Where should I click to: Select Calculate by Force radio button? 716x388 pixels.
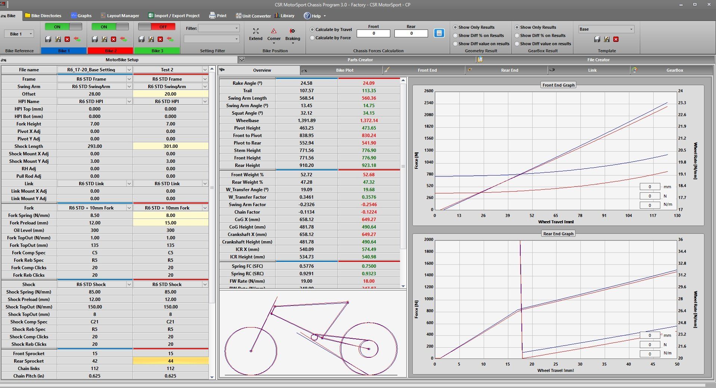pyautogui.click(x=313, y=38)
